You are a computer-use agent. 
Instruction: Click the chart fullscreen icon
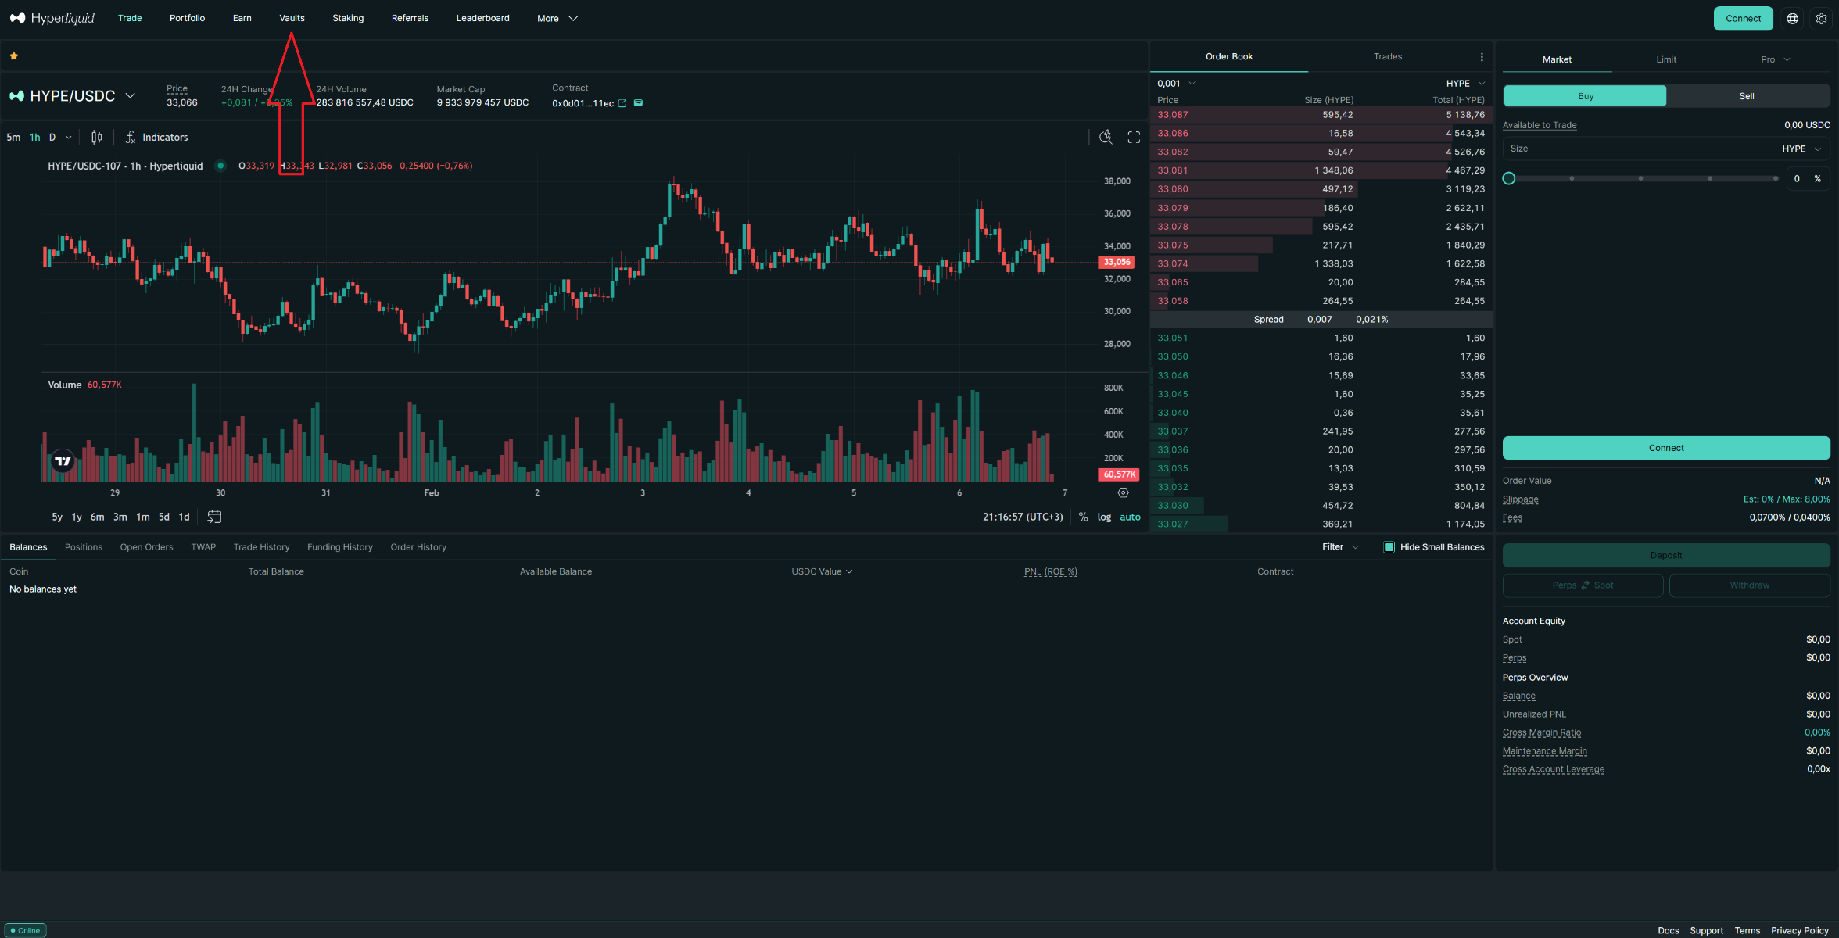click(x=1134, y=138)
